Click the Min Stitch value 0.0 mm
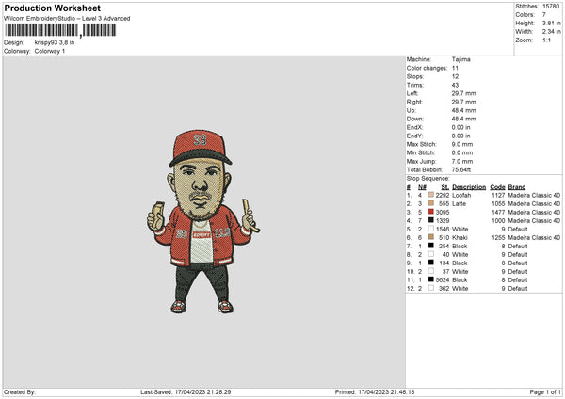 click(462, 152)
